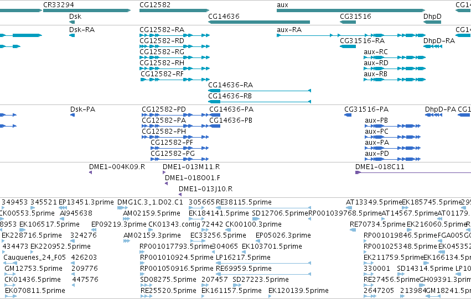This screenshot has width=471, height=299.
Task: Select protein aux-PD
Action: point(377,154)
